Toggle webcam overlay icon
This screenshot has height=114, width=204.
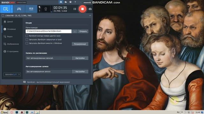pos(46,9)
